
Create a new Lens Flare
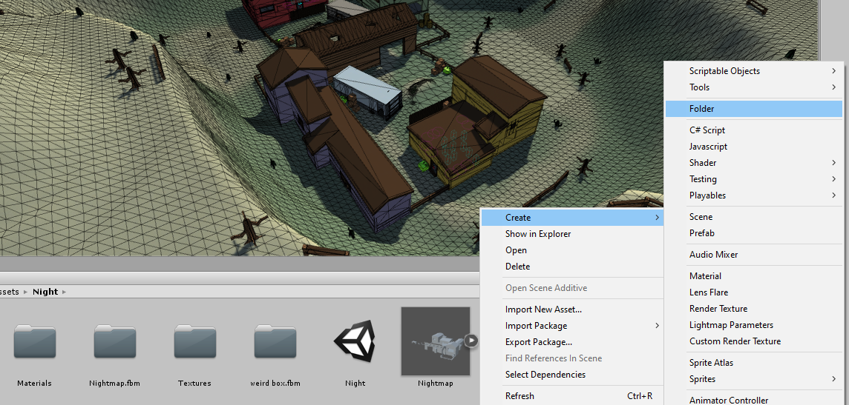(x=754, y=292)
